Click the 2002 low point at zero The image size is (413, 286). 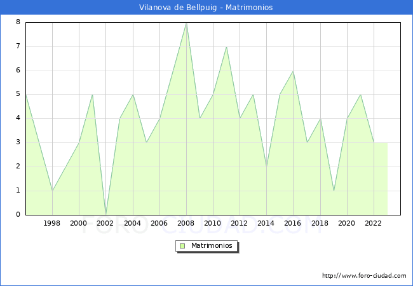pyautogui.click(x=105, y=214)
